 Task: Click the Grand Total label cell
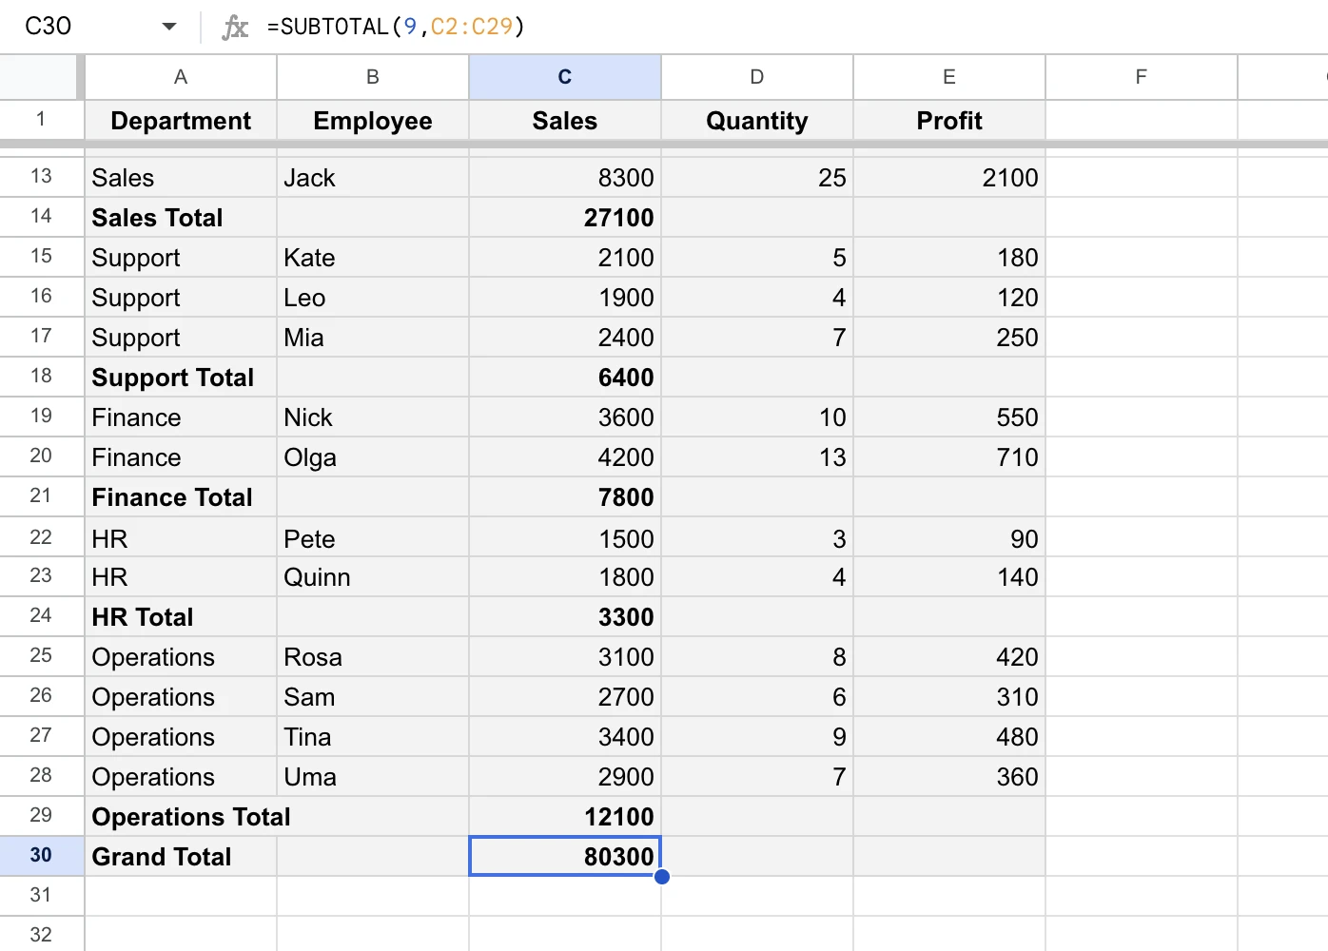click(181, 857)
